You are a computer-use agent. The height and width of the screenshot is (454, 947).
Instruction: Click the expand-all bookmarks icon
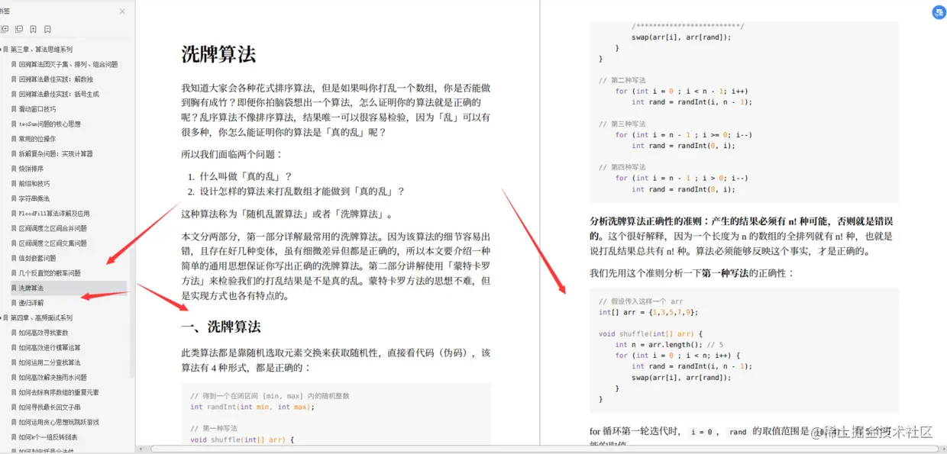coord(5,30)
